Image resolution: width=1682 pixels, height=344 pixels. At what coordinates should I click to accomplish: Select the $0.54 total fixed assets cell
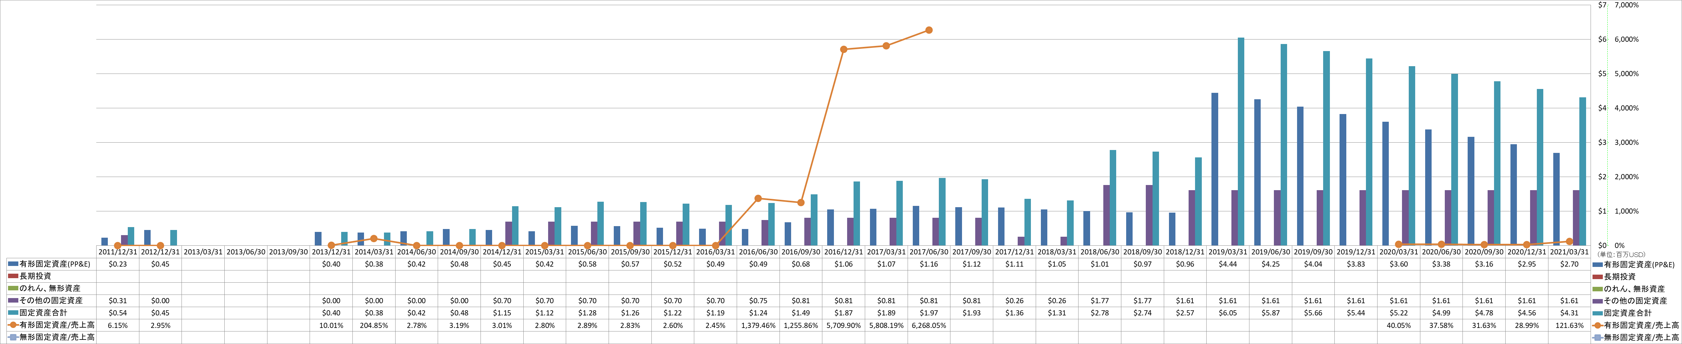coord(117,313)
